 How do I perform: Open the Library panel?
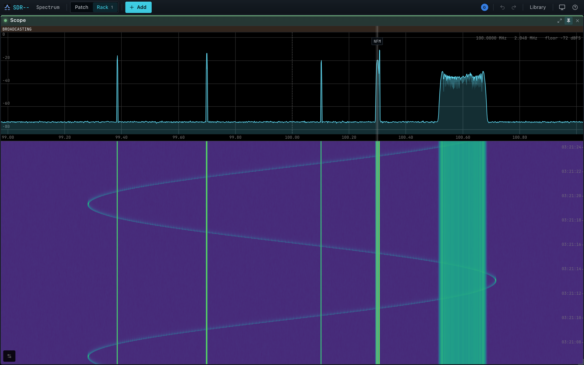(x=538, y=7)
